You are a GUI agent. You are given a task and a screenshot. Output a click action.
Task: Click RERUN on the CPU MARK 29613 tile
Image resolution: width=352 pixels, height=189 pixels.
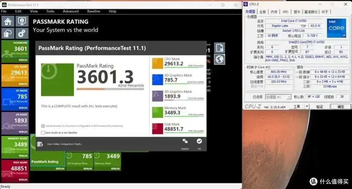point(23,84)
